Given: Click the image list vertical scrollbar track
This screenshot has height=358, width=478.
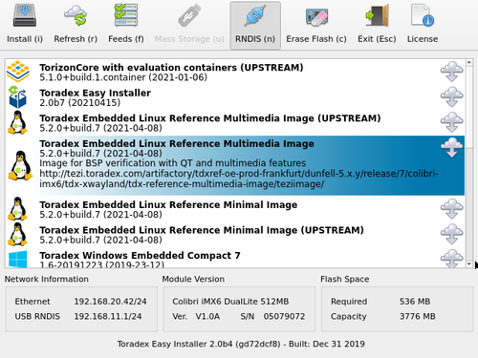Looking at the screenshot, I should [469, 203].
